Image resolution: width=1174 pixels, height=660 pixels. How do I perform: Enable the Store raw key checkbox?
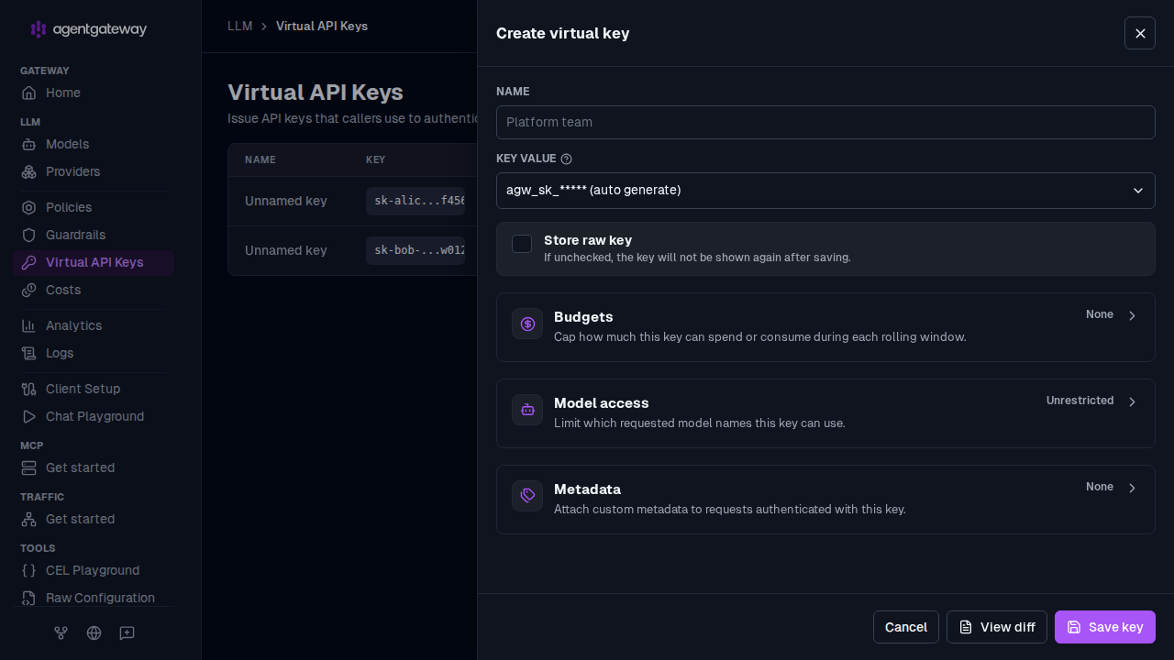coord(522,244)
